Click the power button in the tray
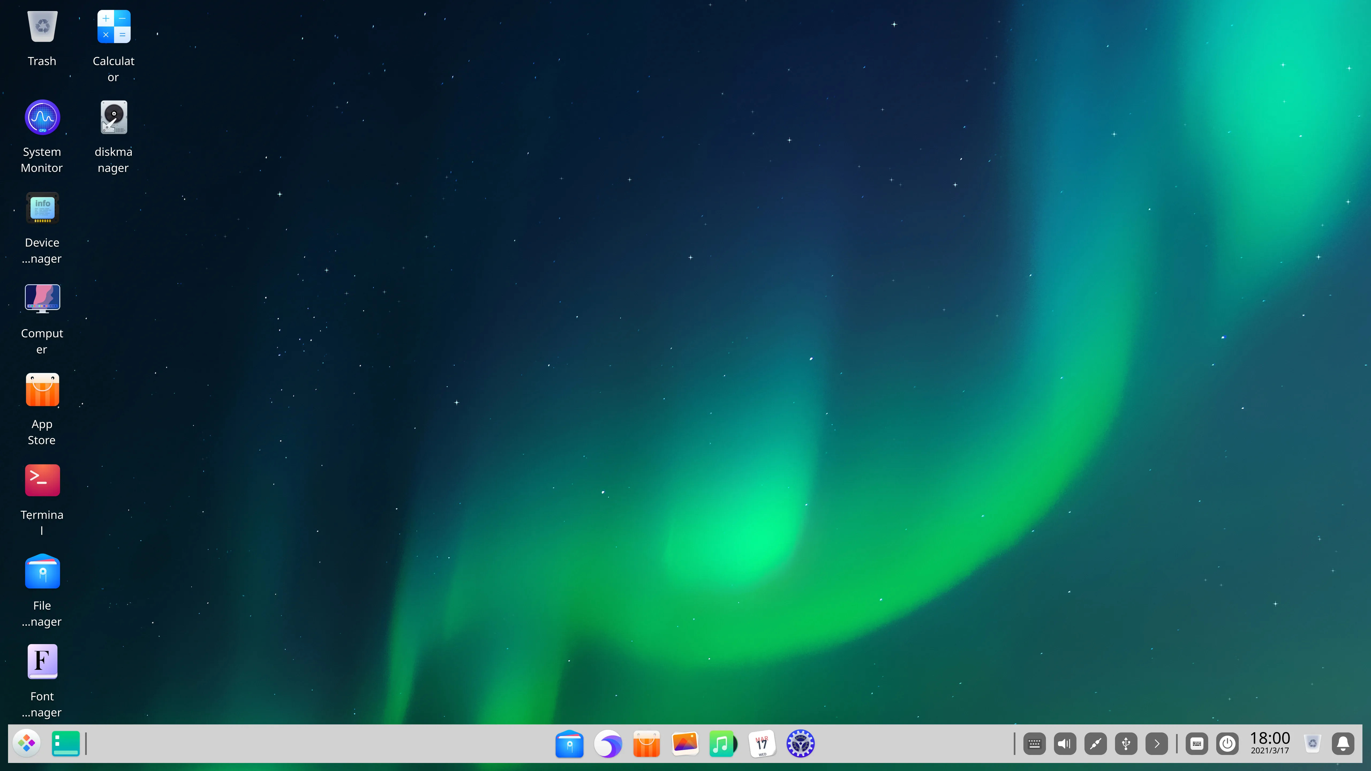 [1228, 743]
